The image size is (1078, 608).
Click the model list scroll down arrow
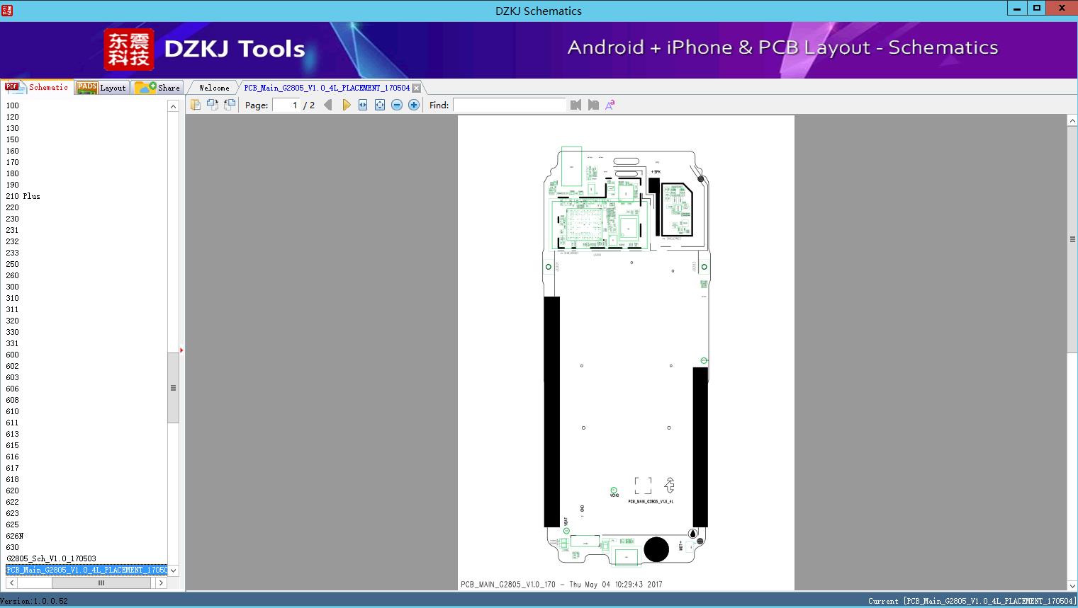point(173,570)
